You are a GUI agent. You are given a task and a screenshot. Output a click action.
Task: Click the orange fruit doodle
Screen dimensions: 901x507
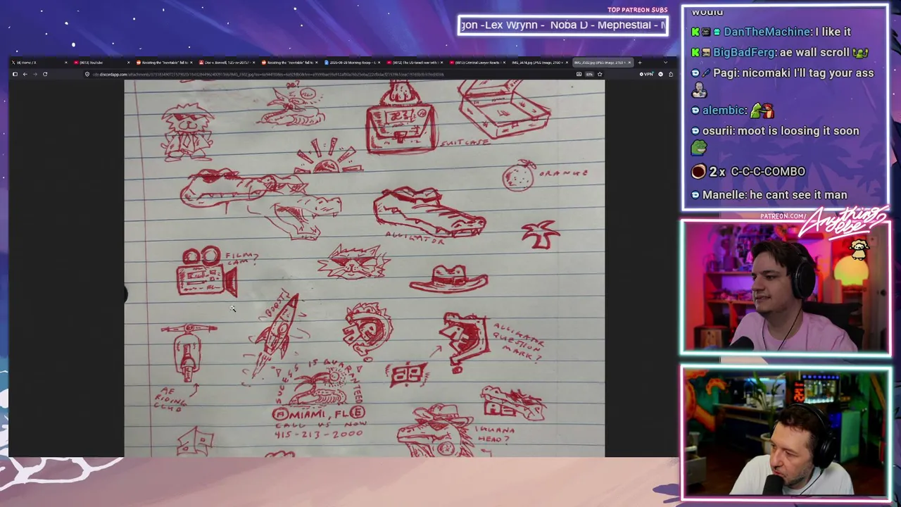click(x=519, y=177)
